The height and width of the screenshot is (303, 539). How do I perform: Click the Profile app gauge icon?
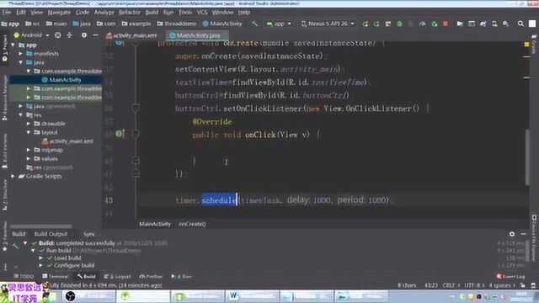point(423,24)
